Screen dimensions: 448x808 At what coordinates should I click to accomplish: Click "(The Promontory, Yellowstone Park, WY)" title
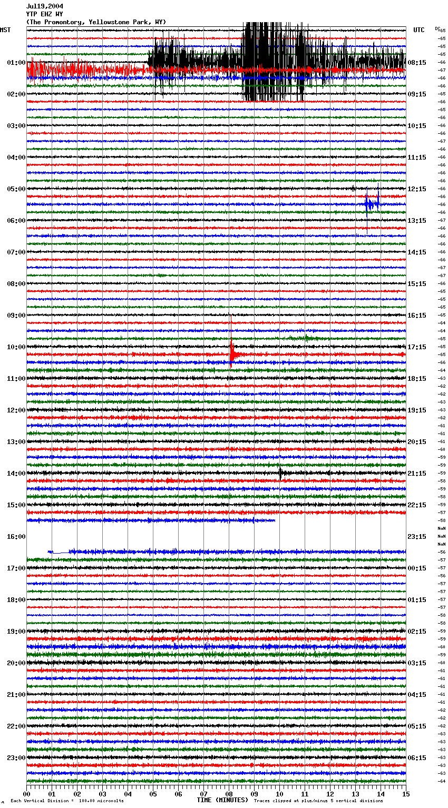96,22
